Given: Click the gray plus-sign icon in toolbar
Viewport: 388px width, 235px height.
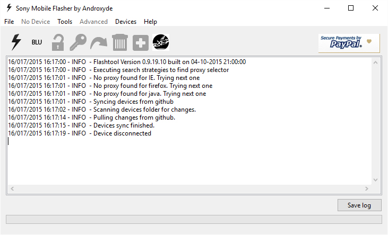Looking at the screenshot, I should (x=141, y=43).
